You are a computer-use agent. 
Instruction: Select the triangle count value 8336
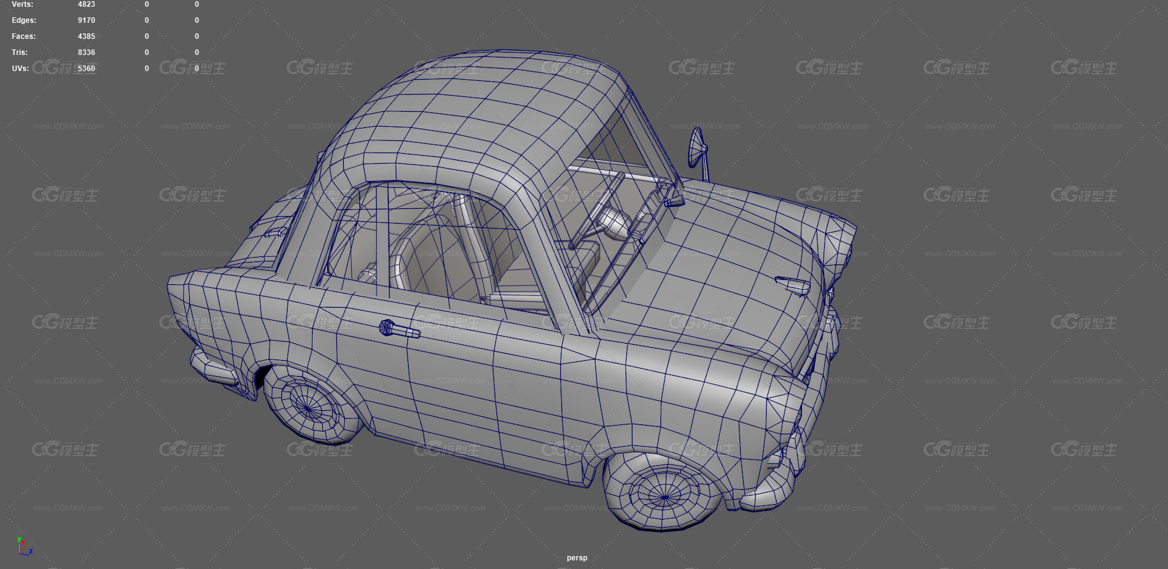tap(87, 53)
